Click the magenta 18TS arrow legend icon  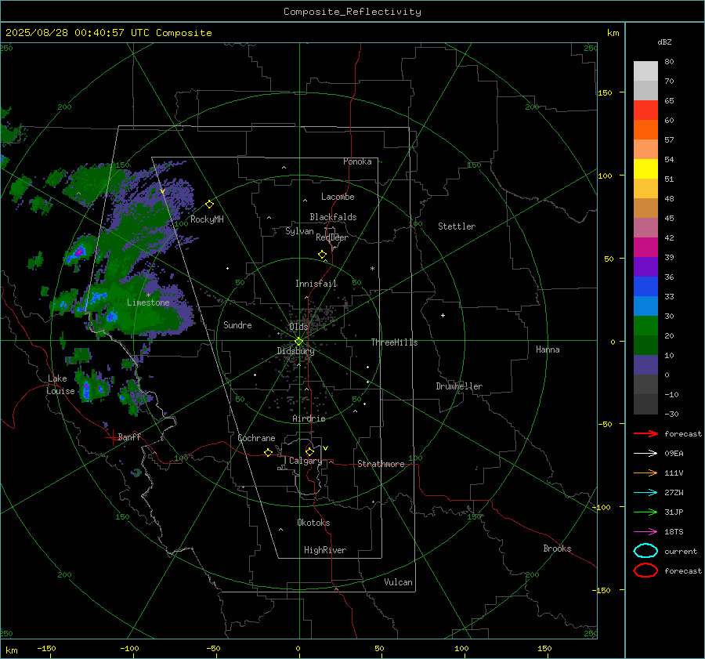[645, 532]
